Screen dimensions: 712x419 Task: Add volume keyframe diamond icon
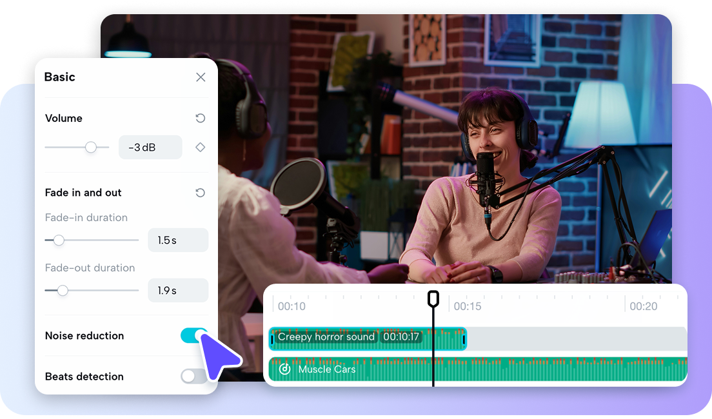point(200,147)
